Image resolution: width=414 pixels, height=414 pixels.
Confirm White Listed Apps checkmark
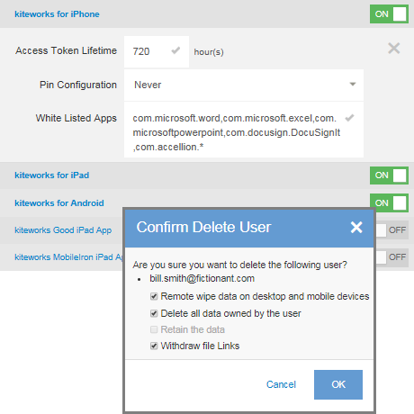(x=349, y=118)
